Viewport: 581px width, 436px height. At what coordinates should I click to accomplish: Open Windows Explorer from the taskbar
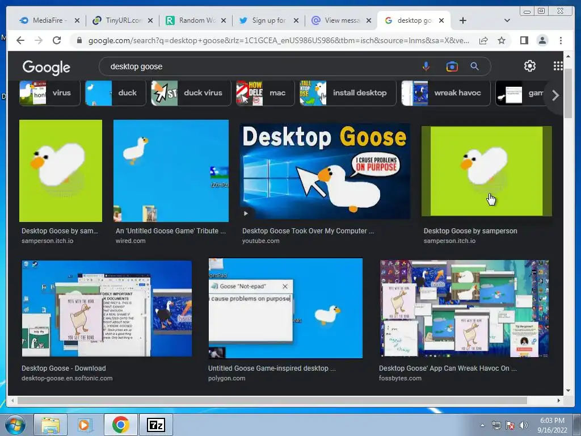[50, 425]
